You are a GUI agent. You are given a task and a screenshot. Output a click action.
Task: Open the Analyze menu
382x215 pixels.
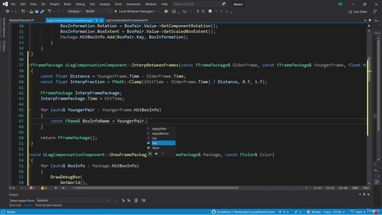[x=104, y=4]
